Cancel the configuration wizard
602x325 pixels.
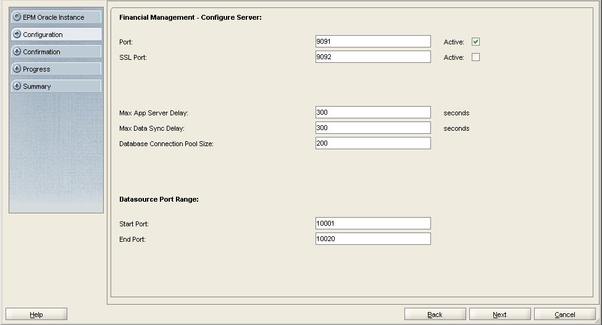tap(565, 315)
